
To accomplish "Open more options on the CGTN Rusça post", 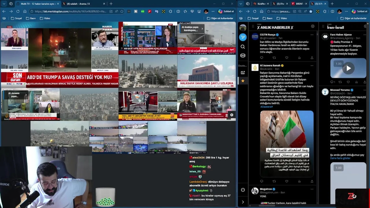I will [x=312, y=35].
